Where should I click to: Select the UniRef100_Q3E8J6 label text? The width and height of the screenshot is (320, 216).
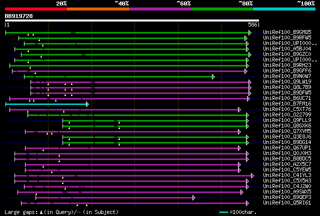pos(287,137)
